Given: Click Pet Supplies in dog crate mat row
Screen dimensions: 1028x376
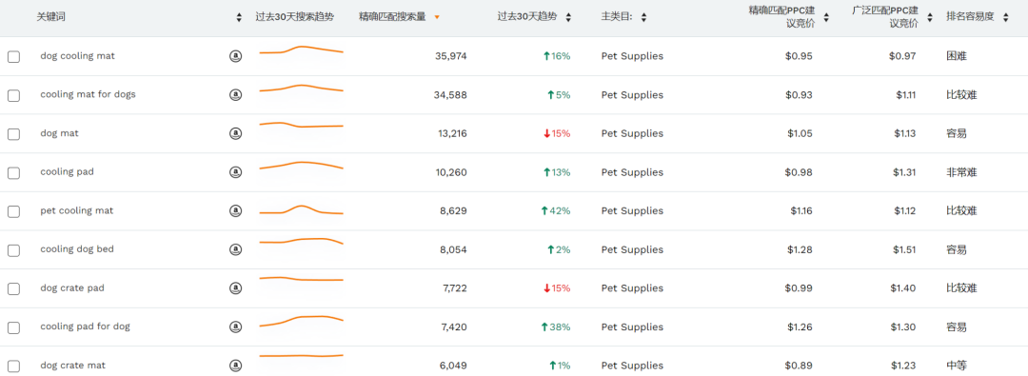Looking at the screenshot, I should [632, 366].
